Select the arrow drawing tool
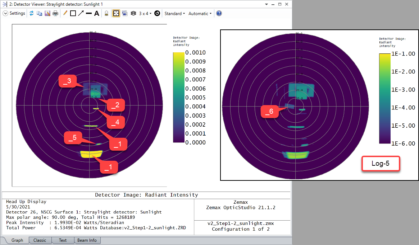This screenshot has height=245, width=419. click(x=81, y=13)
